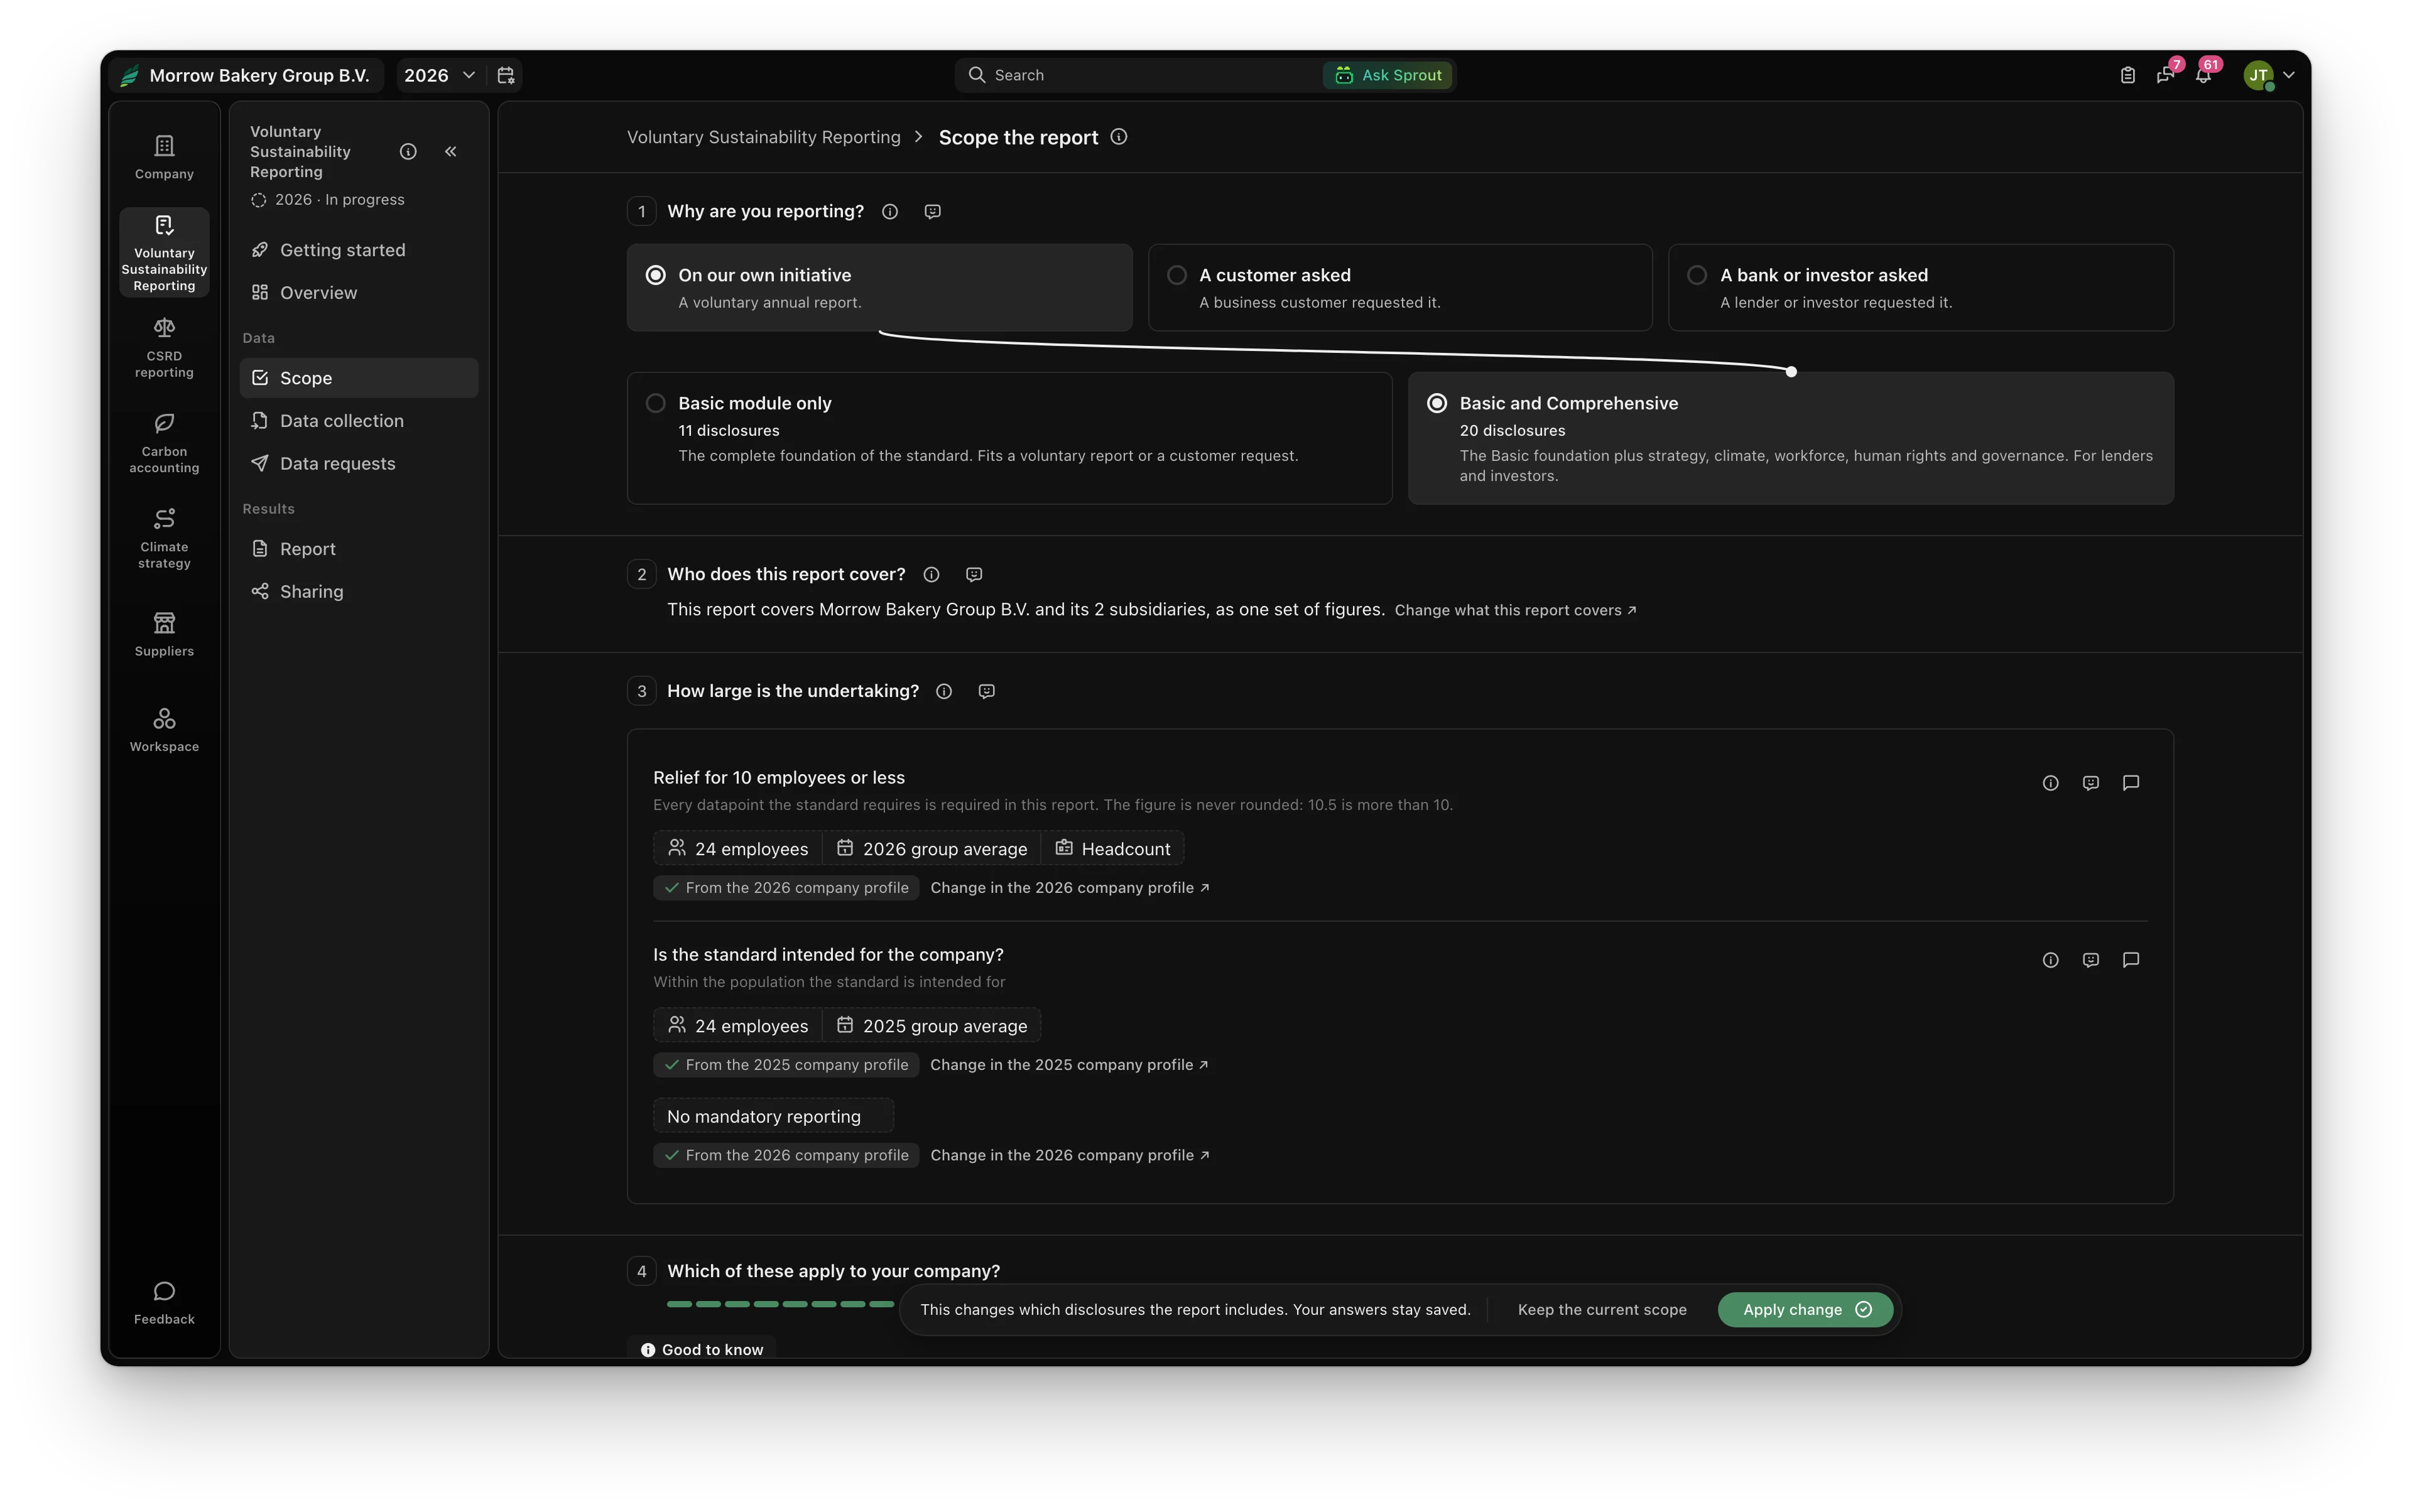The image size is (2412, 1512).
Task: Click info icon next to Scope the report
Action: 1119,137
